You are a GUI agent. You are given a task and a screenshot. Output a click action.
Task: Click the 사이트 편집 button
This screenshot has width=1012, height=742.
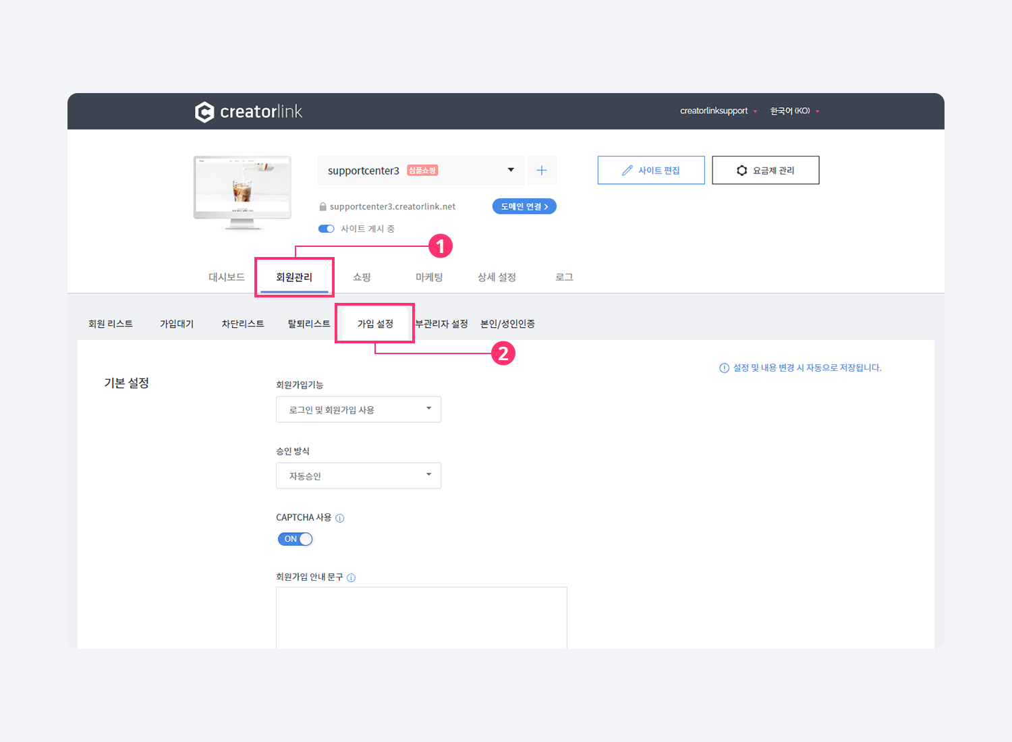[651, 171]
